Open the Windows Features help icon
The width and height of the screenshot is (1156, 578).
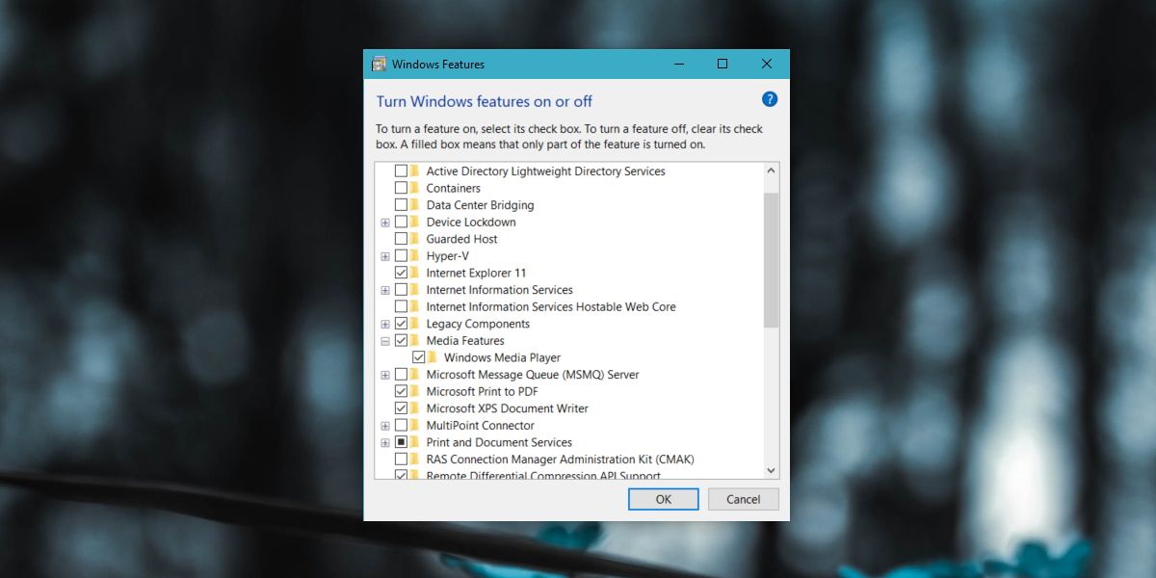tap(769, 99)
